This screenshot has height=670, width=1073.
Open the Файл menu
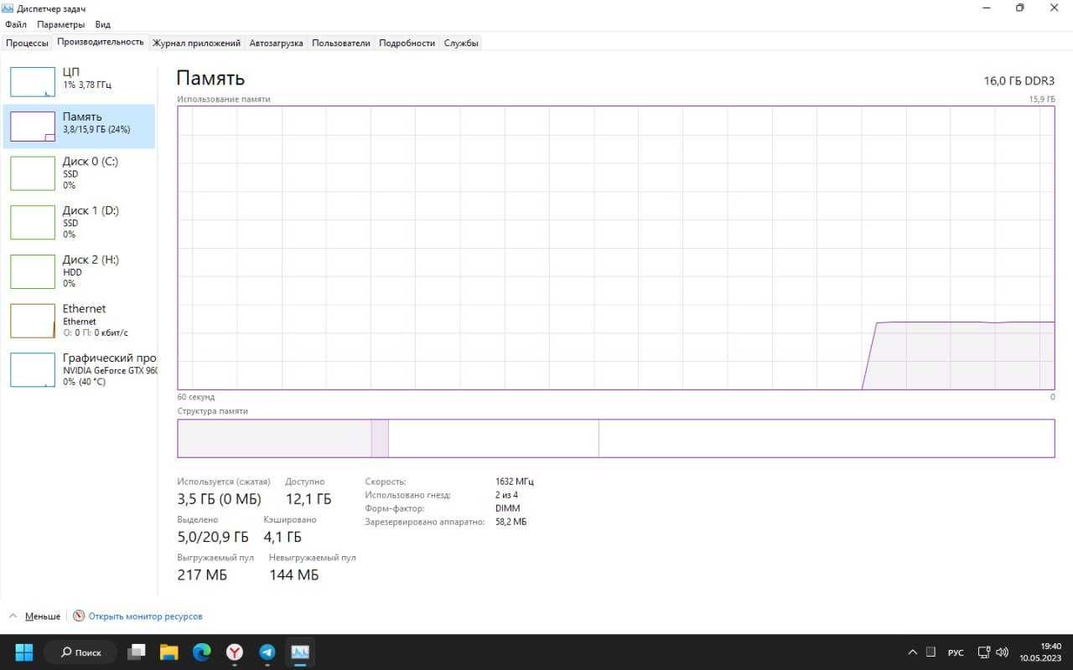[x=16, y=24]
